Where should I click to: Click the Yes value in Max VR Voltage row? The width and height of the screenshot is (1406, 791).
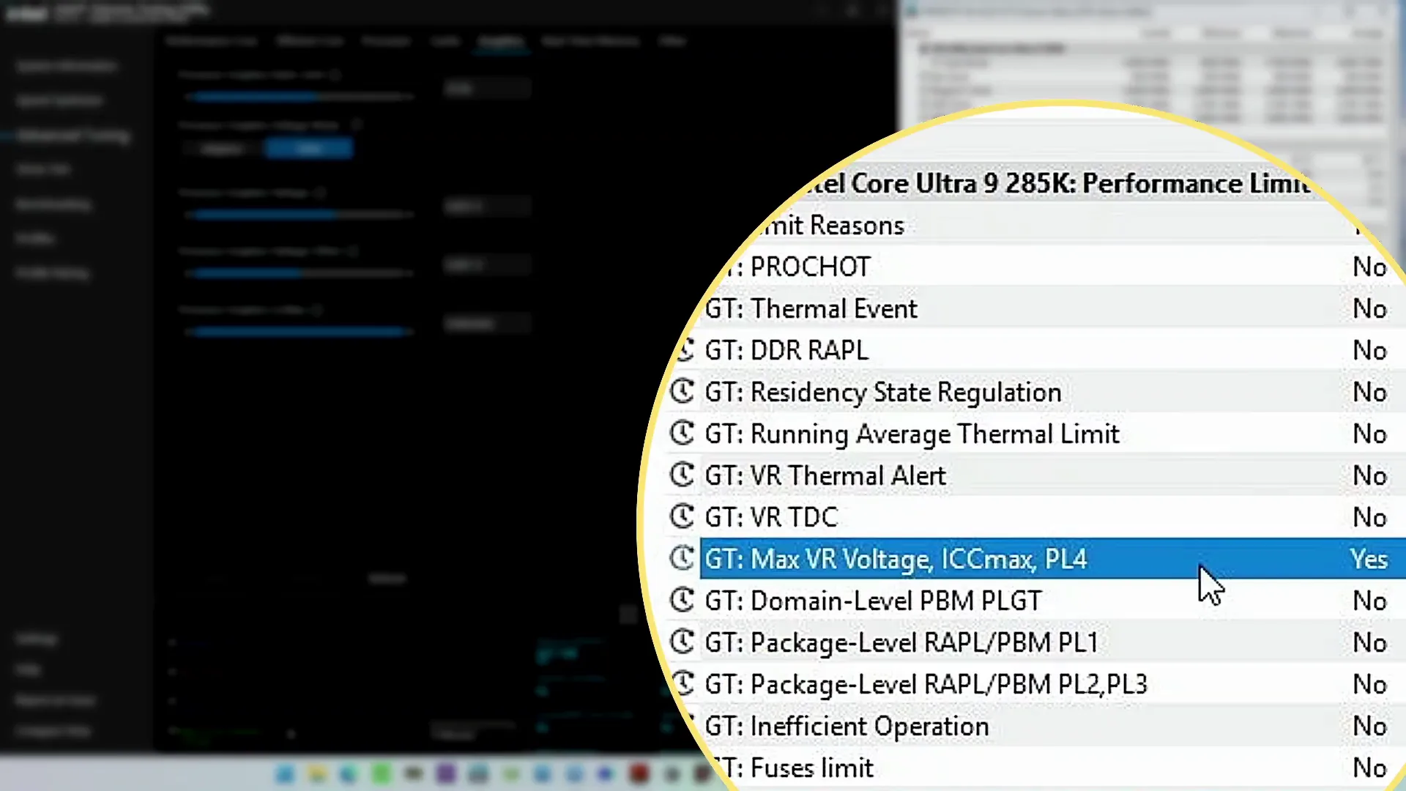click(x=1369, y=560)
